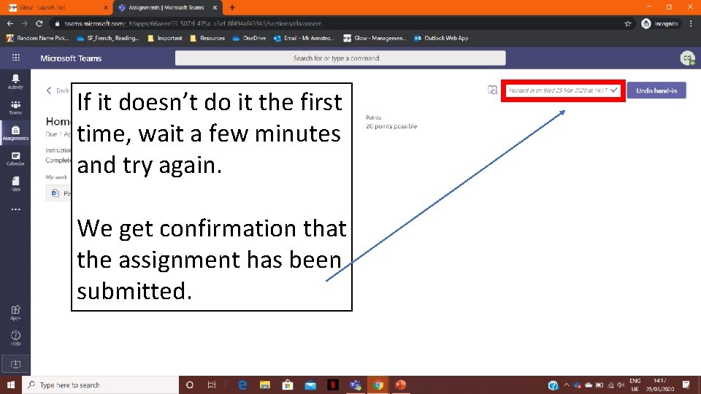
Task: Open the profile avatar menu in Teams
Action: pos(687,58)
